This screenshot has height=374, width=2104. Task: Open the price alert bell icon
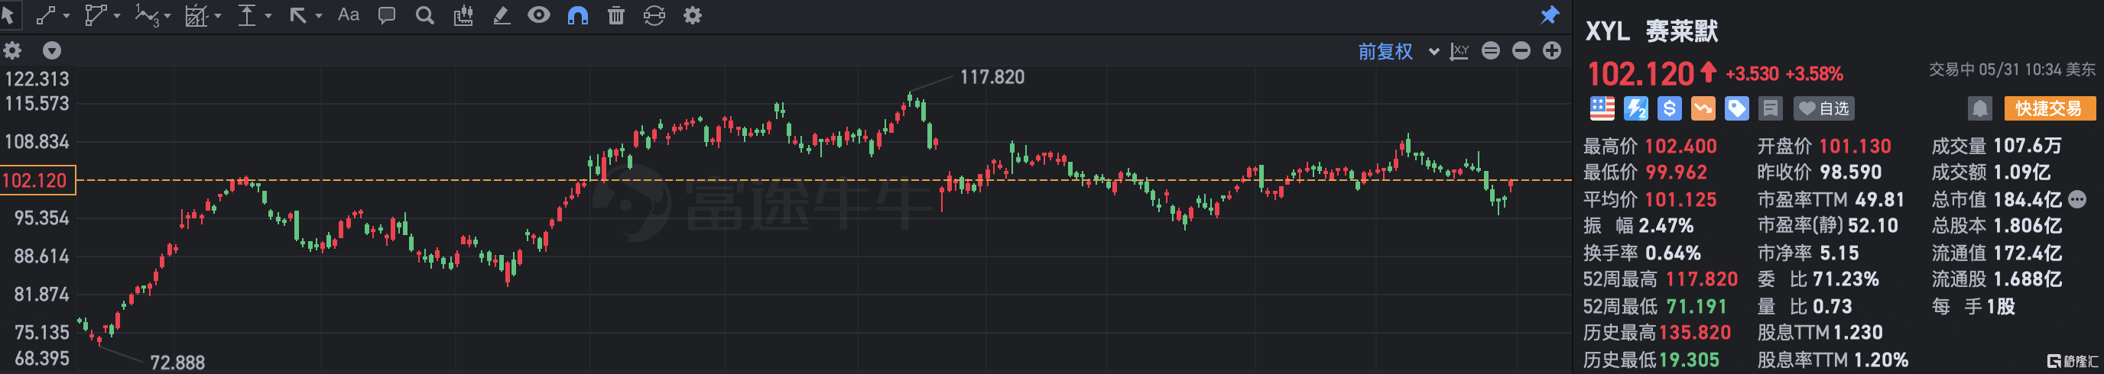(x=1979, y=108)
